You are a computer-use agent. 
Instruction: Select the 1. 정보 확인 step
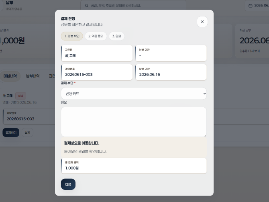click(72, 36)
